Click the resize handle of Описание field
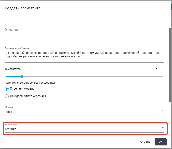This screenshot has width=172, height=149. click(x=163, y=37)
